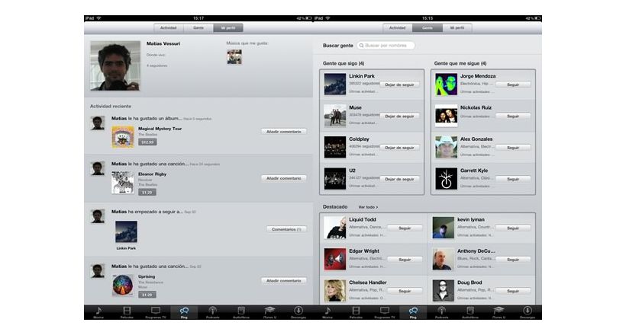This screenshot has height=335, width=626.
Task: Open the iTunes U icon in left iPad bar
Action: tap(270, 312)
